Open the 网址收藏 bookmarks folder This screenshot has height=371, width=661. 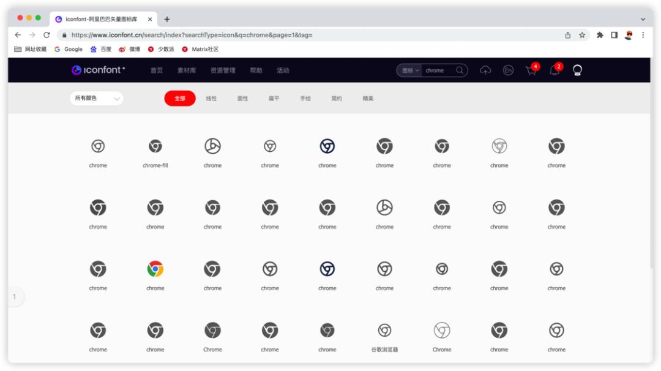coord(31,50)
